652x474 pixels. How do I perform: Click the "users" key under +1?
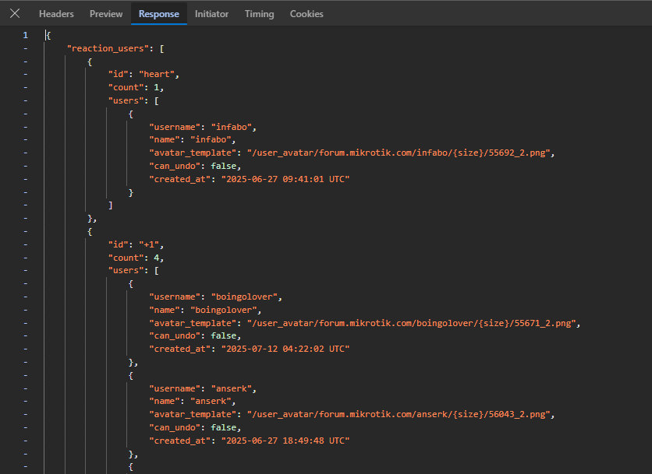pos(126,271)
